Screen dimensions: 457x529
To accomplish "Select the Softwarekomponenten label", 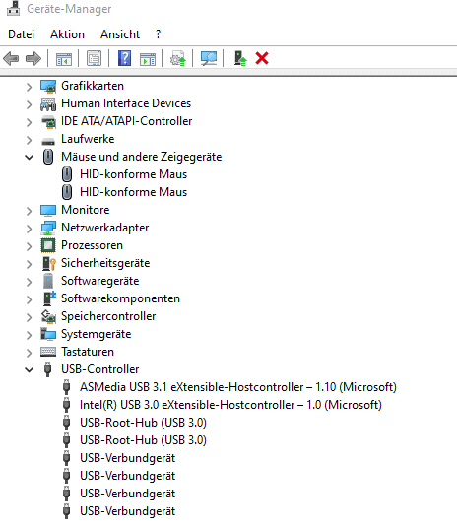I will 120,298.
